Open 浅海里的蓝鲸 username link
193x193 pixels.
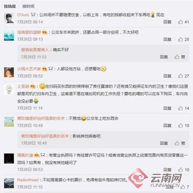pyautogui.click(x=29, y=32)
